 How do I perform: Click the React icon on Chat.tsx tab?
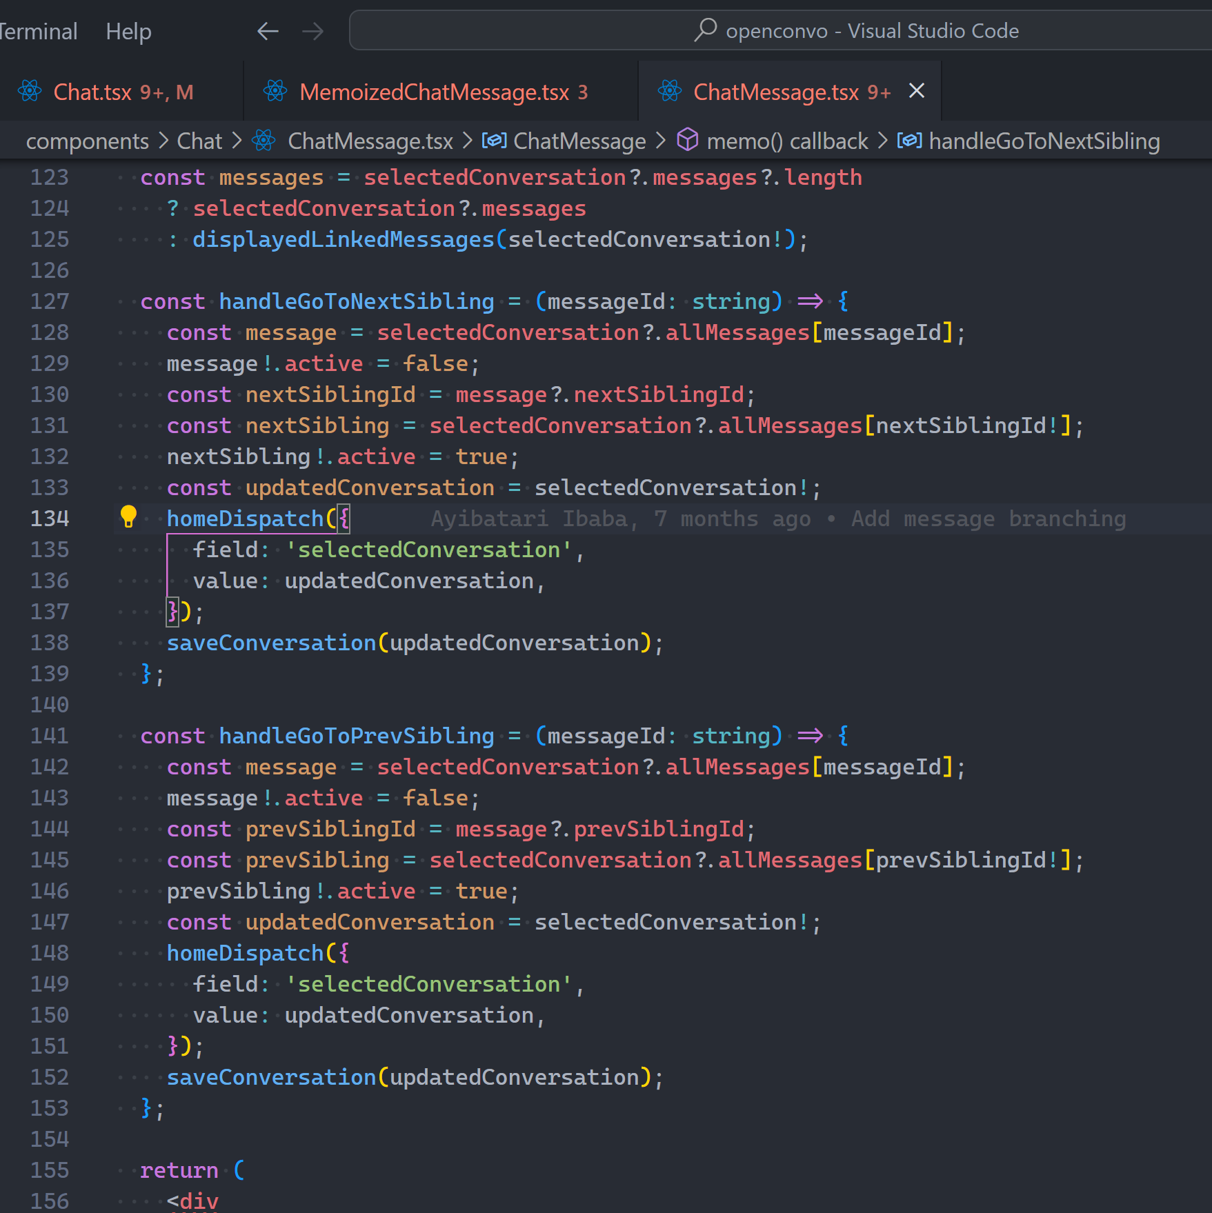[x=30, y=92]
